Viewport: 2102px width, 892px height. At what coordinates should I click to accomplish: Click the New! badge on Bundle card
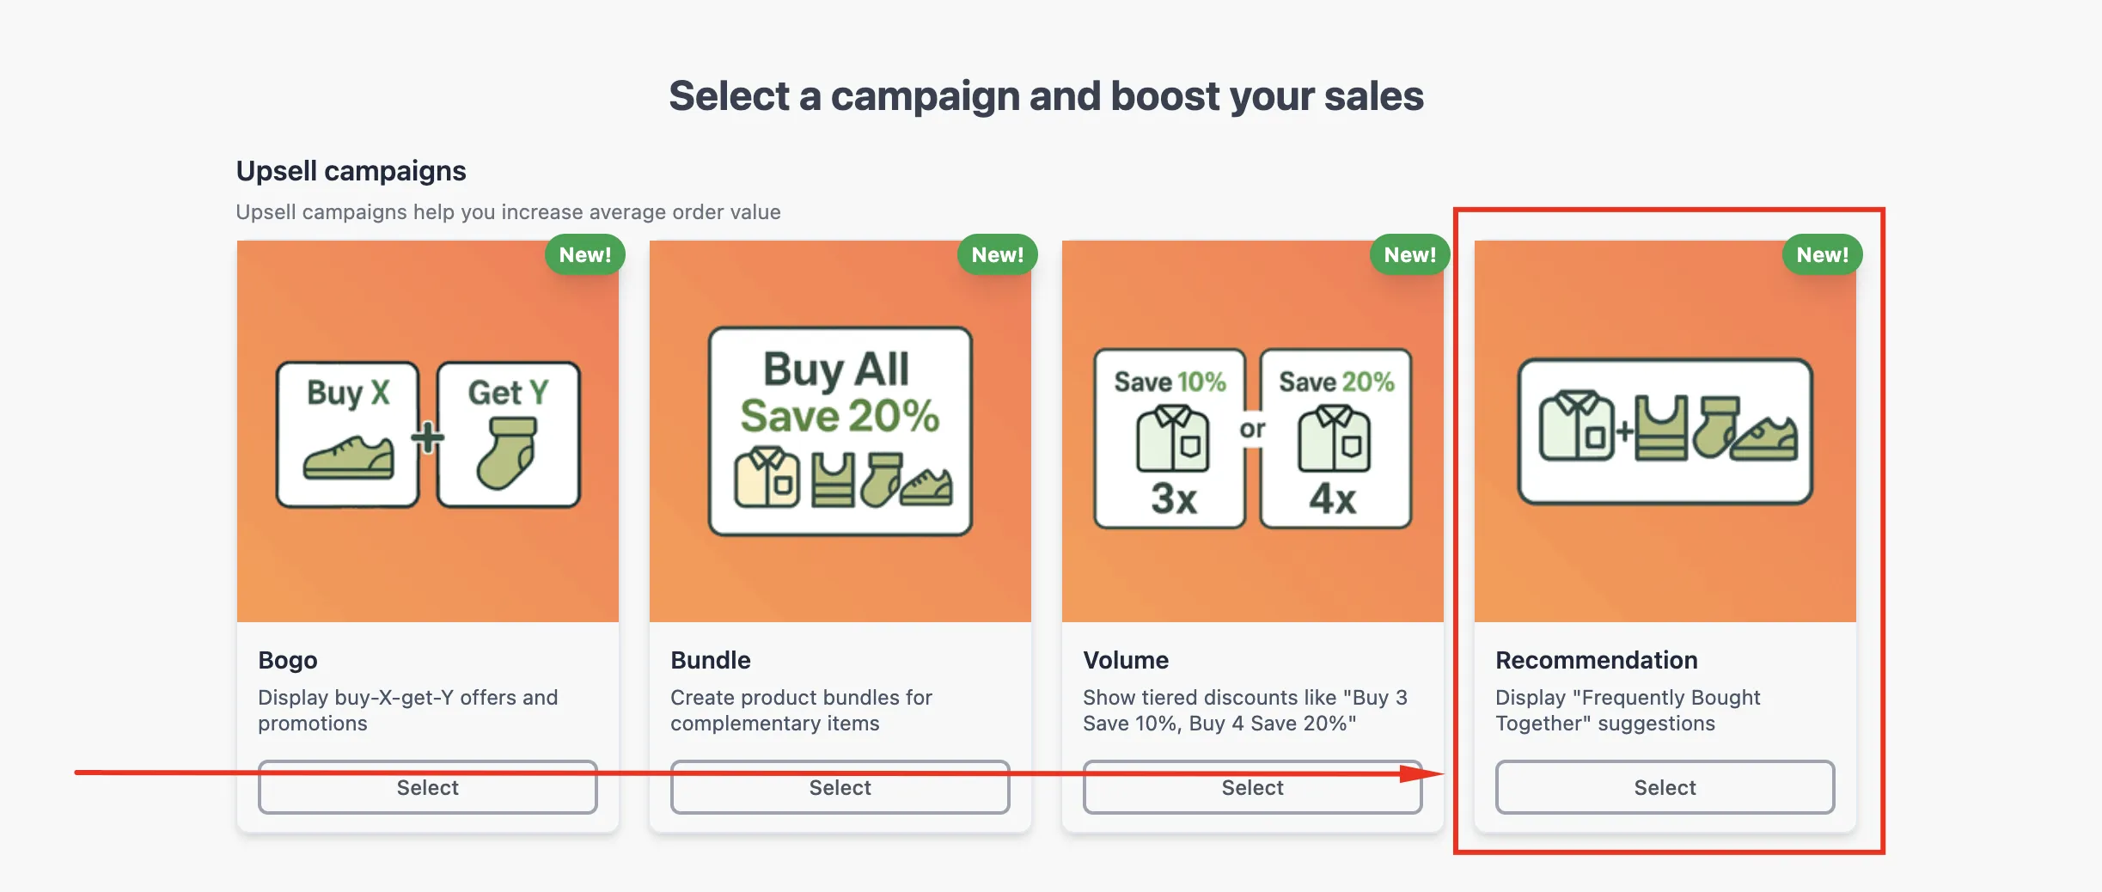(998, 254)
